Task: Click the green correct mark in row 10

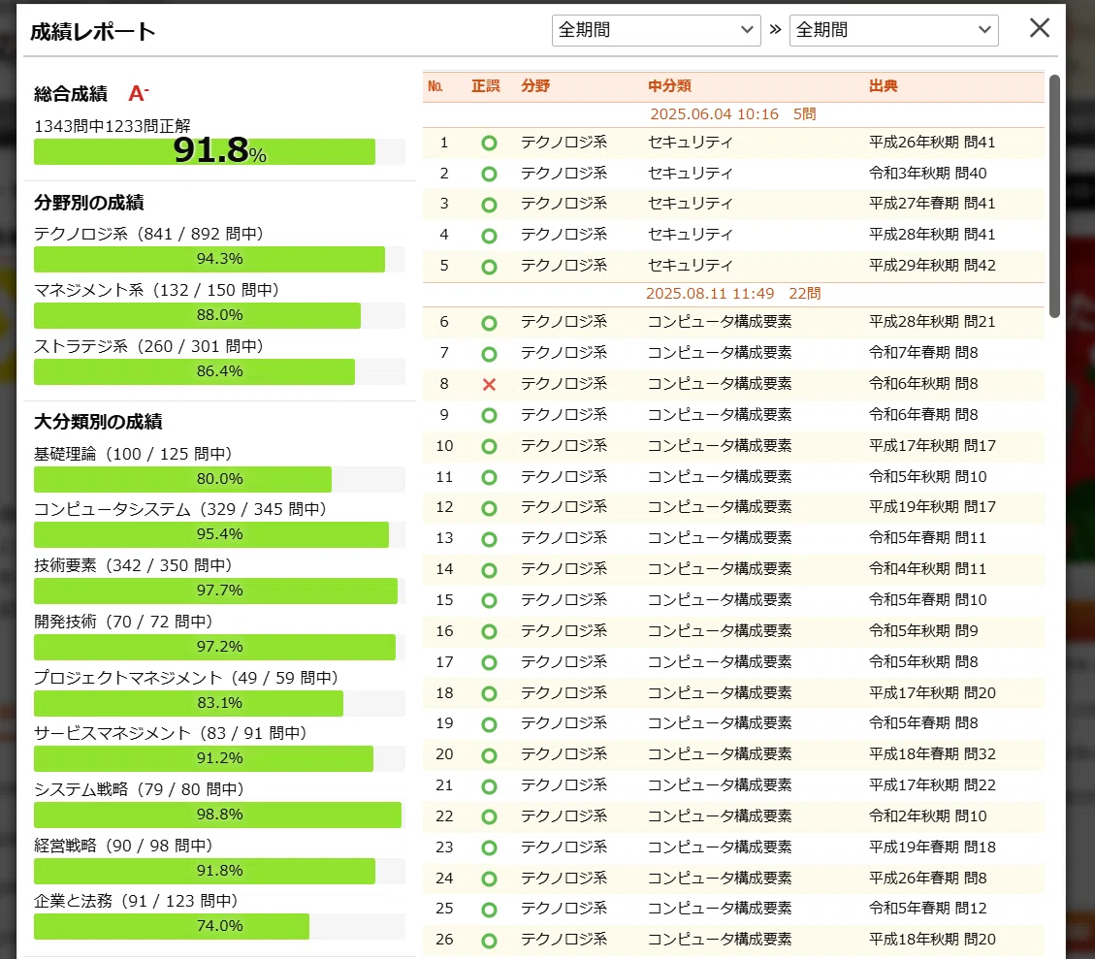Action: [489, 446]
